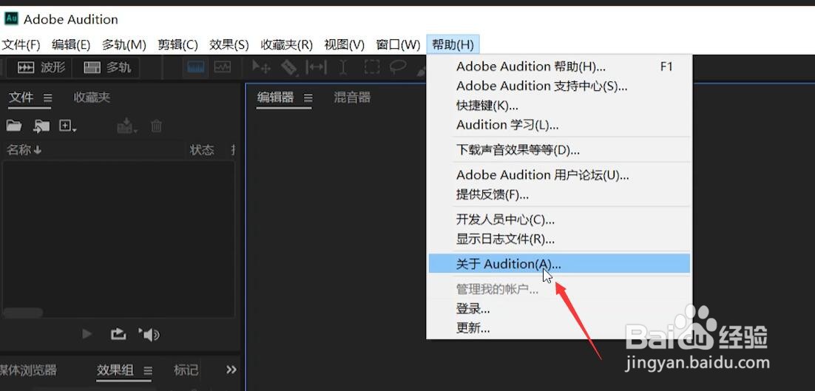Switch to the 媒体浏览器 tab
The width and height of the screenshot is (815, 391).
[x=28, y=370]
